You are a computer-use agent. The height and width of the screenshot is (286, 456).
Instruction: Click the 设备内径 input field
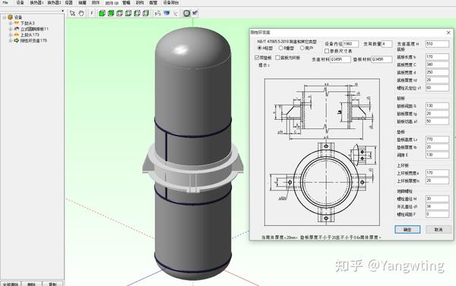[351, 44]
